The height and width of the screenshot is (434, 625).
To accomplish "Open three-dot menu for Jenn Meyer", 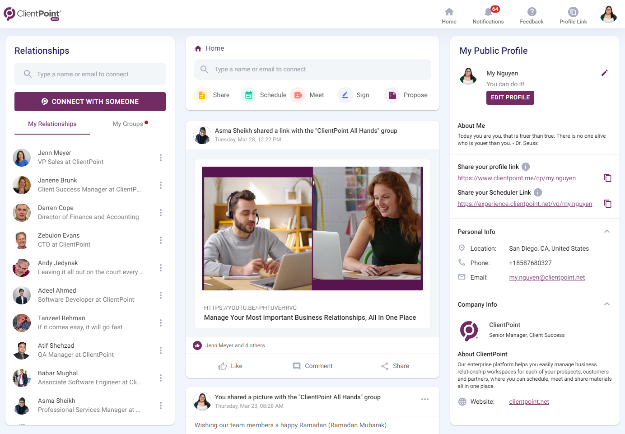I will pos(161,158).
